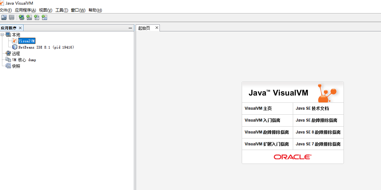381x190 pixels.
Task: Select the 快照 label in the tree
Action: pyautogui.click(x=16, y=66)
